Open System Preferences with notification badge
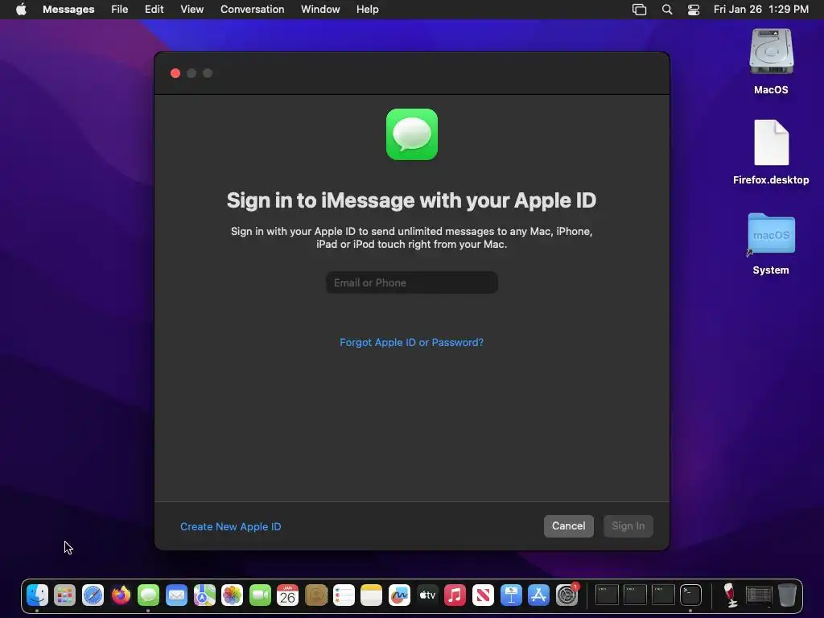 coord(567,595)
